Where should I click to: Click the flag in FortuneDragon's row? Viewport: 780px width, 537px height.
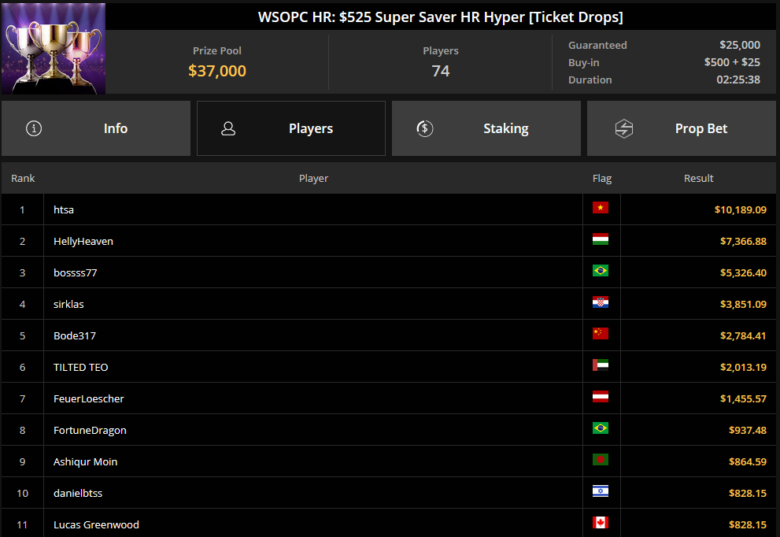click(x=601, y=428)
